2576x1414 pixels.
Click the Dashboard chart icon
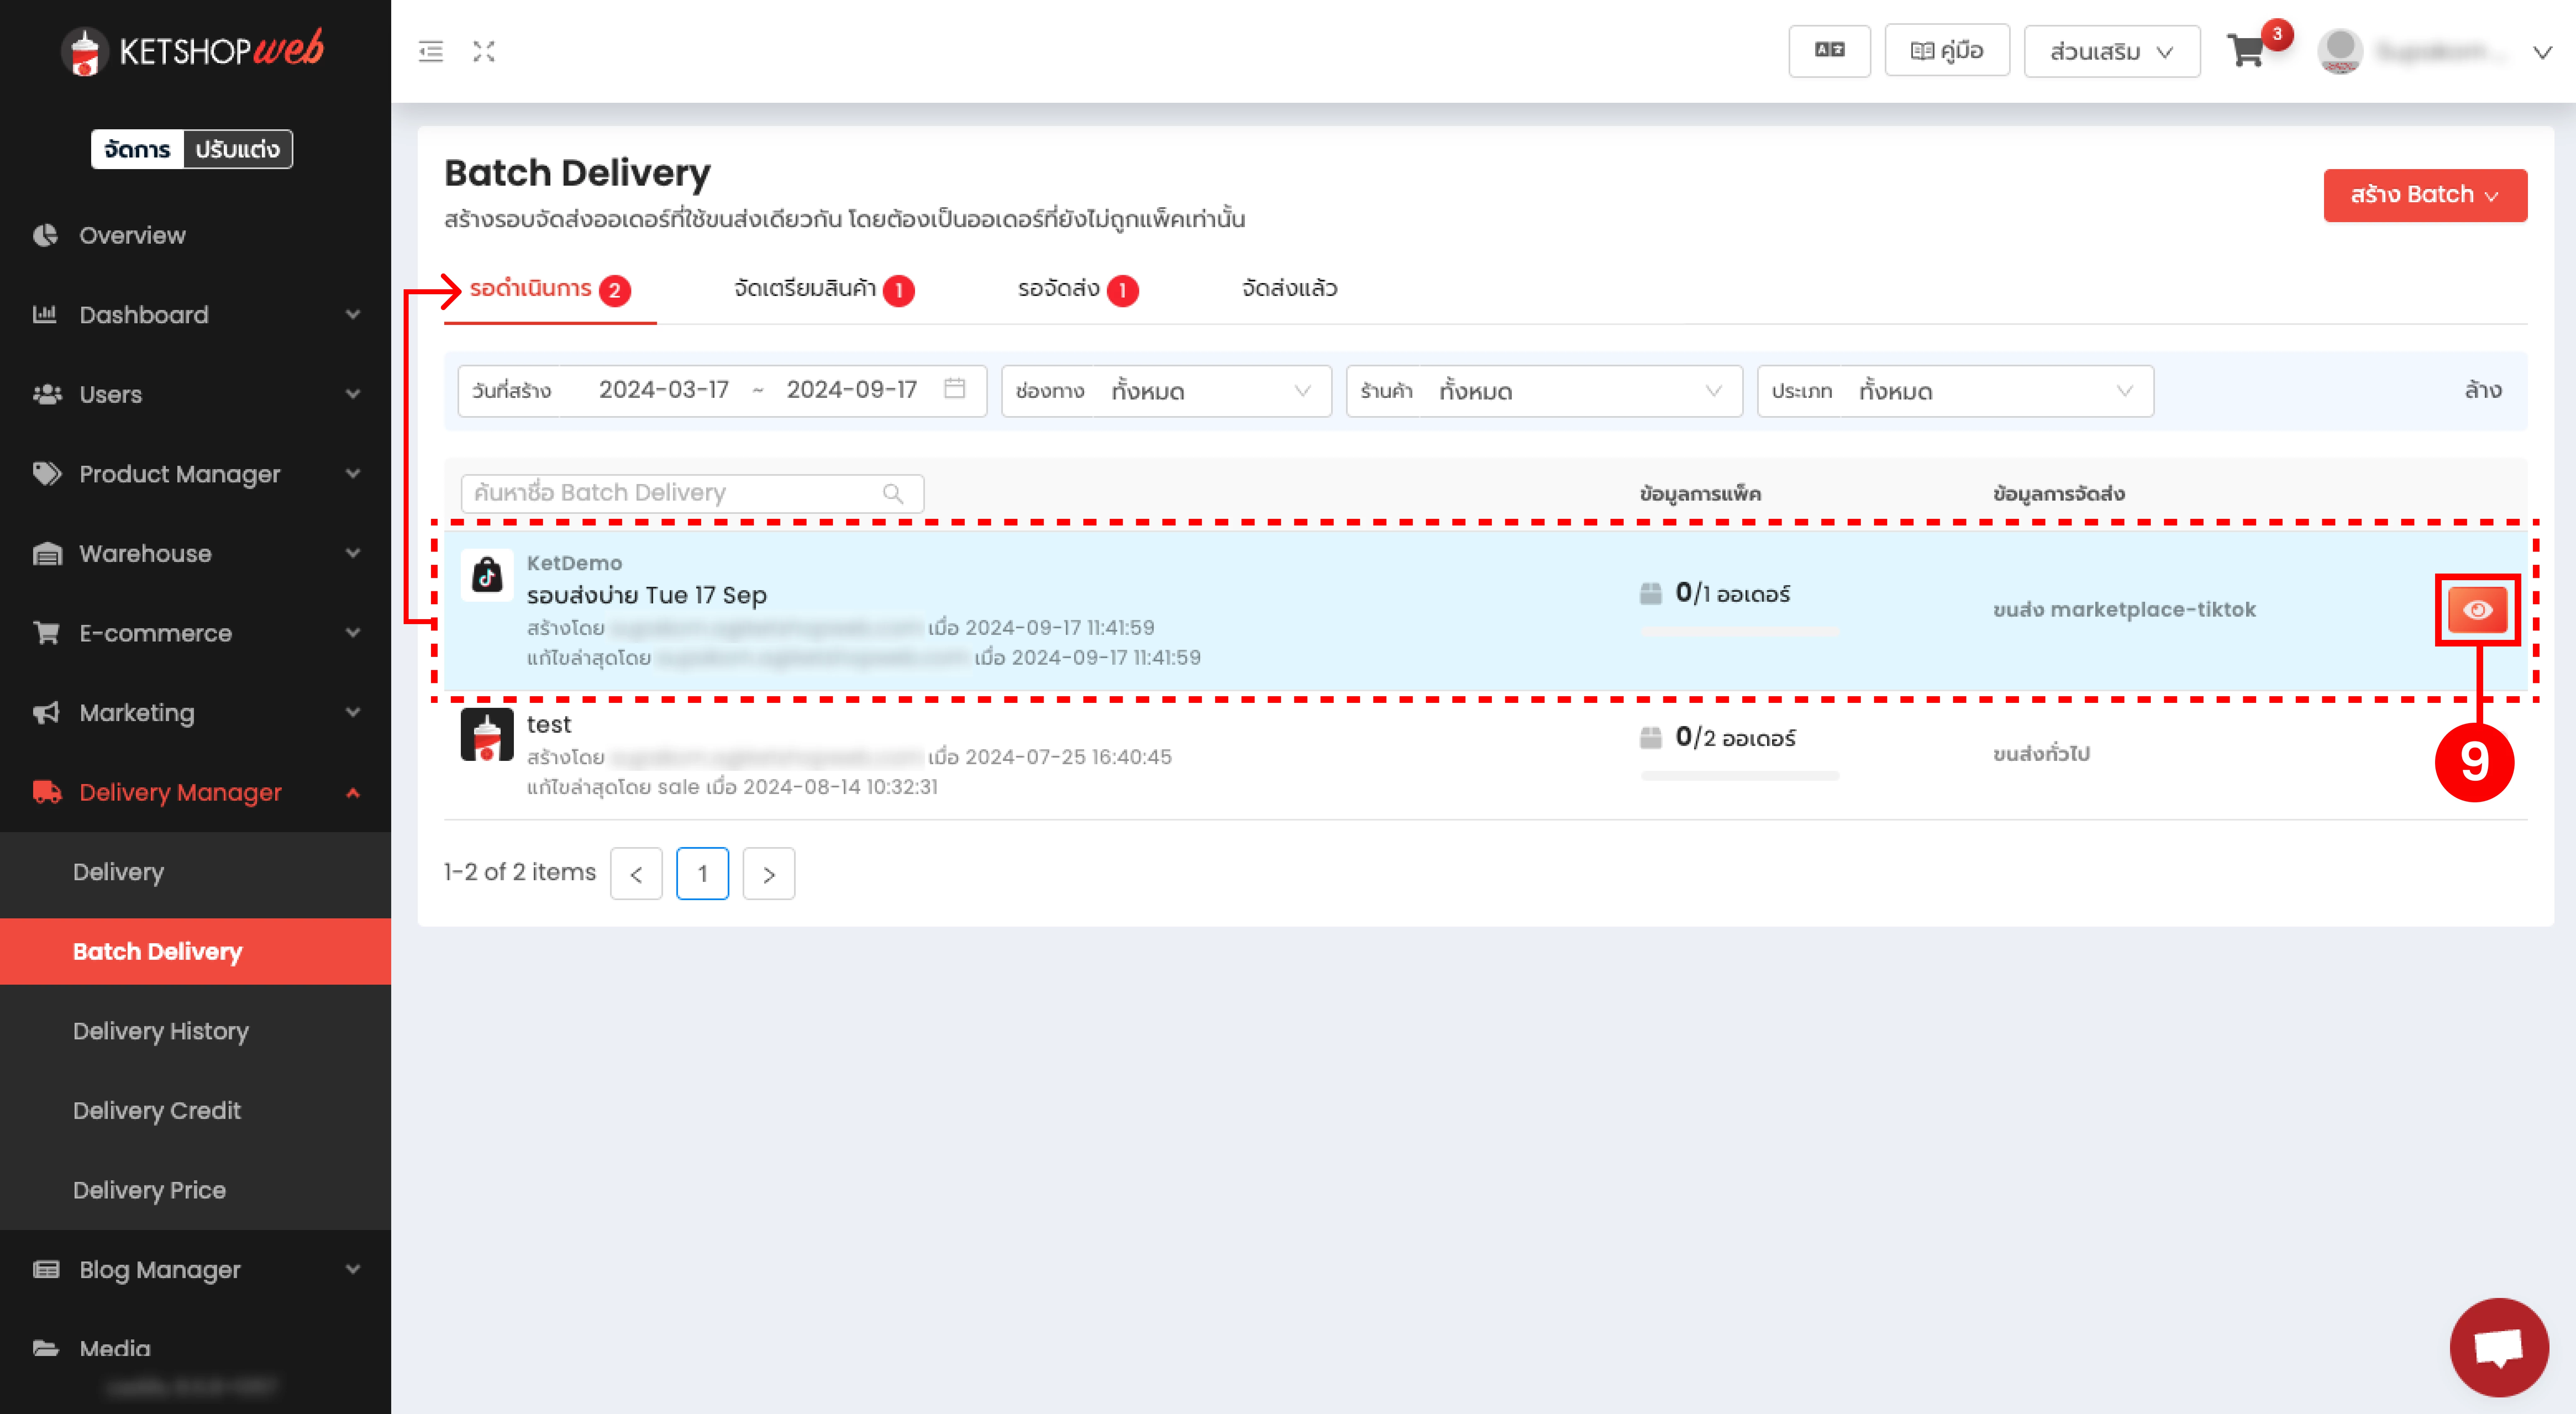click(45, 314)
